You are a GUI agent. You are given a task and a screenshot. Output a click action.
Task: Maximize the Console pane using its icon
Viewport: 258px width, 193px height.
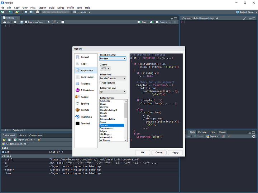254,18
